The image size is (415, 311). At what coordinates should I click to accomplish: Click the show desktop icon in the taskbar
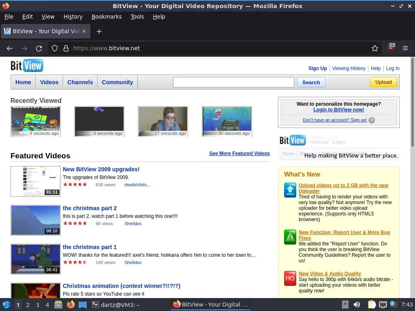83,305
